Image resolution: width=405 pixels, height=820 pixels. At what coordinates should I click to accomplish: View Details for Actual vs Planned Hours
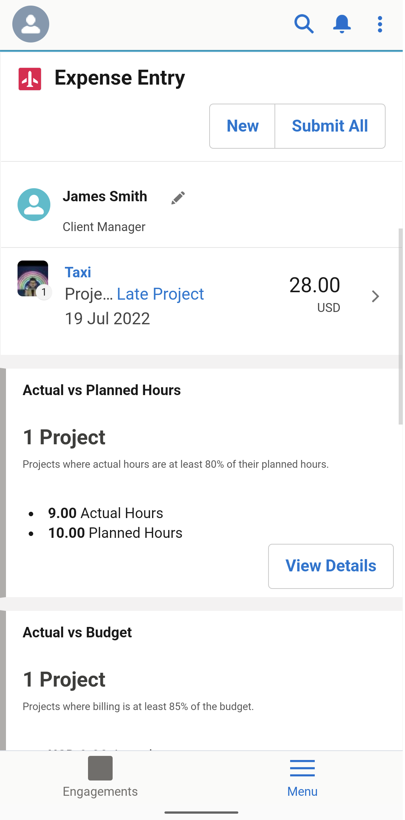tap(331, 566)
